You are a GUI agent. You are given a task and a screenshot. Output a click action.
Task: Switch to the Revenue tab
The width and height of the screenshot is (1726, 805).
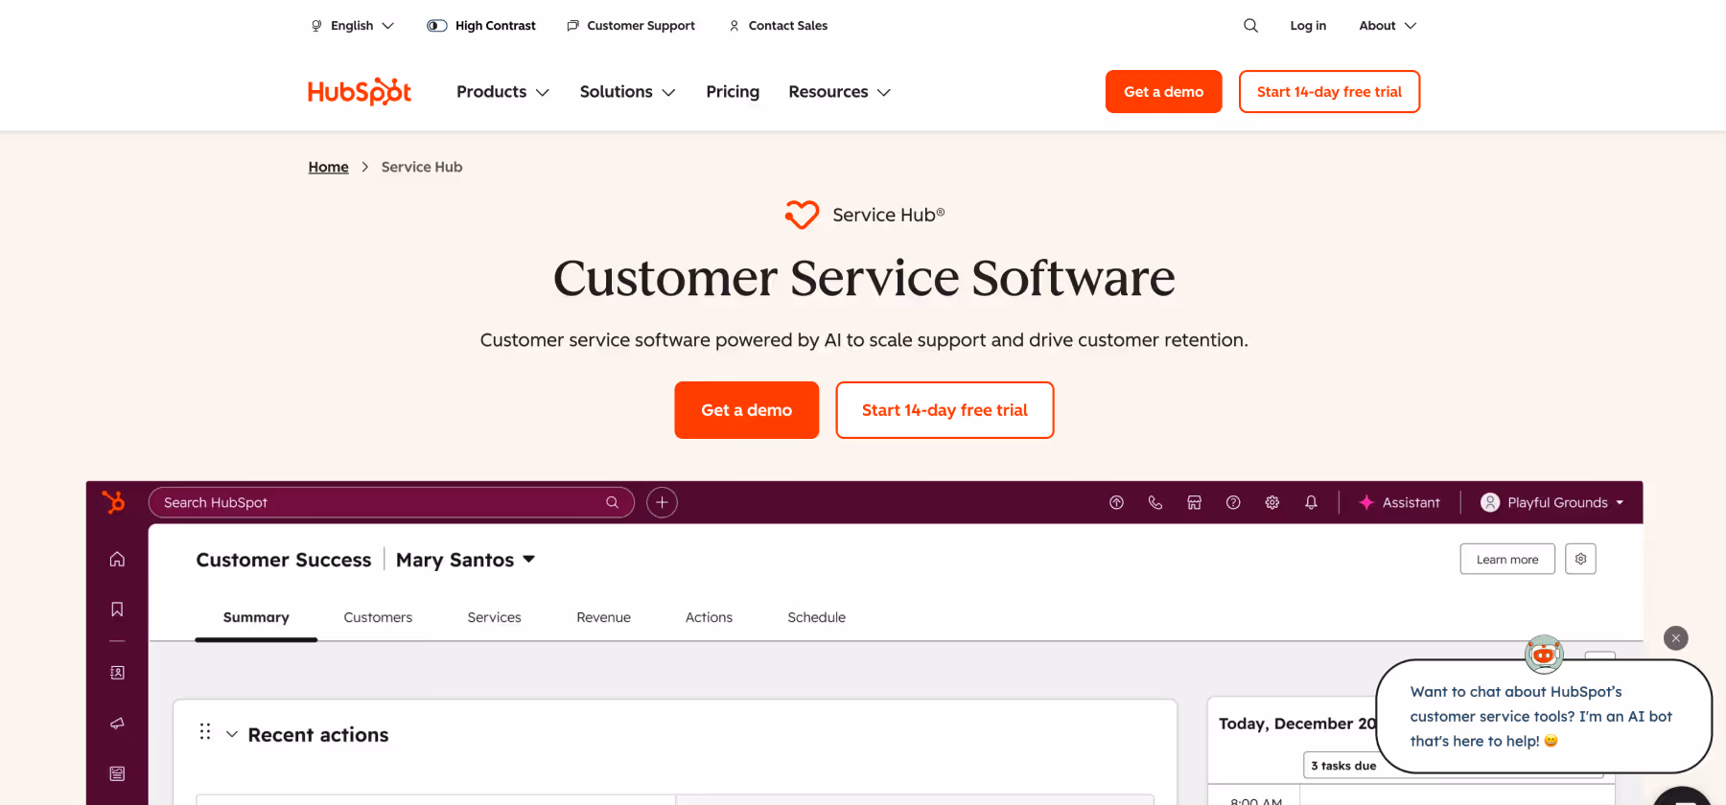603,617
